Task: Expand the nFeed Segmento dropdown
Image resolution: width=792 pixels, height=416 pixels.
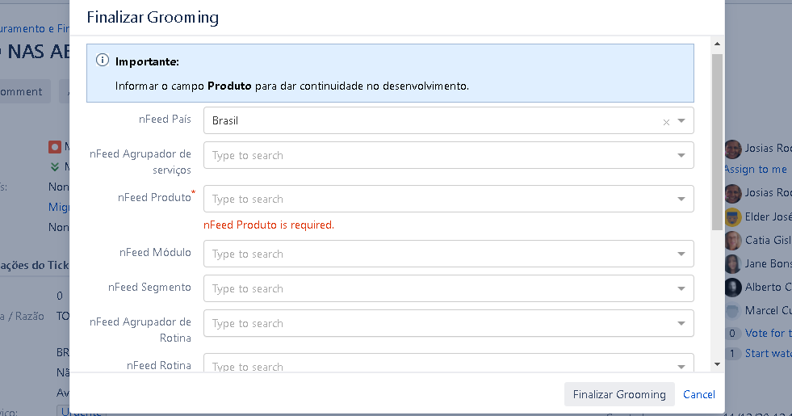Action: click(682, 288)
